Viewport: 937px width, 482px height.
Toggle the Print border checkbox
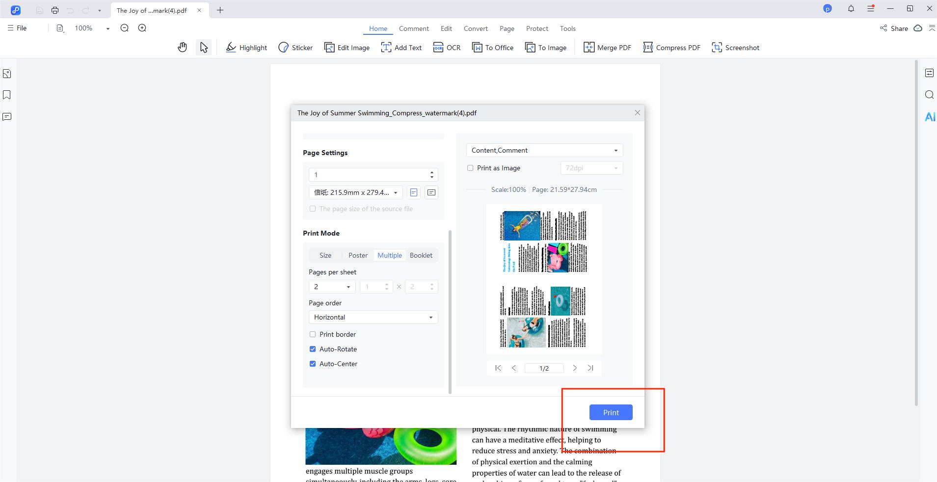313,334
